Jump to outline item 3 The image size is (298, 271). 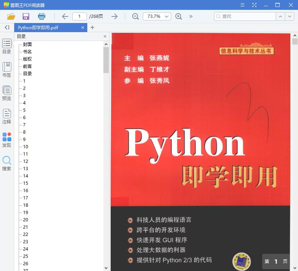pos(24,96)
